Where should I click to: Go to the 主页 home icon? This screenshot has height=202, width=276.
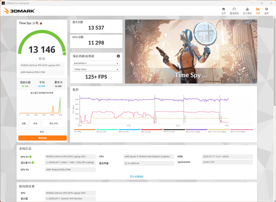(x=223, y=9)
